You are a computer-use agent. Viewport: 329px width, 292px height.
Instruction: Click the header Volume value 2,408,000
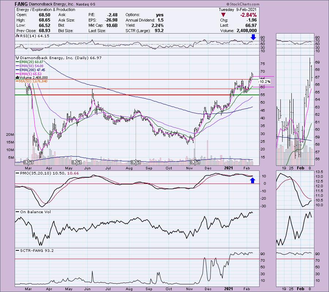pos(246,31)
